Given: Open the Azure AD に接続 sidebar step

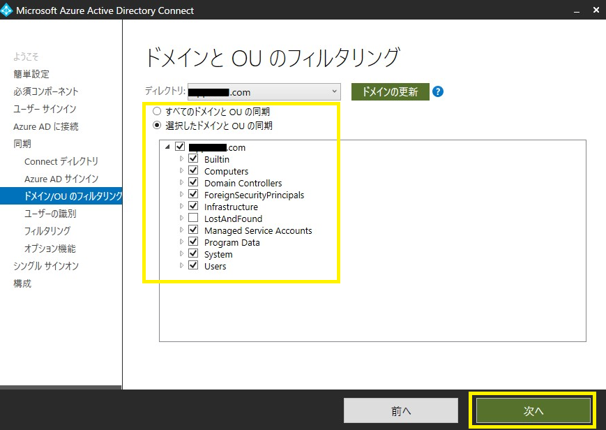Looking at the screenshot, I should click(46, 126).
